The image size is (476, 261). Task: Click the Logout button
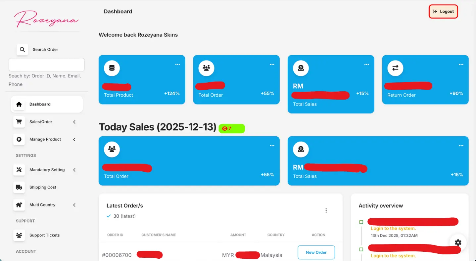[x=443, y=12]
